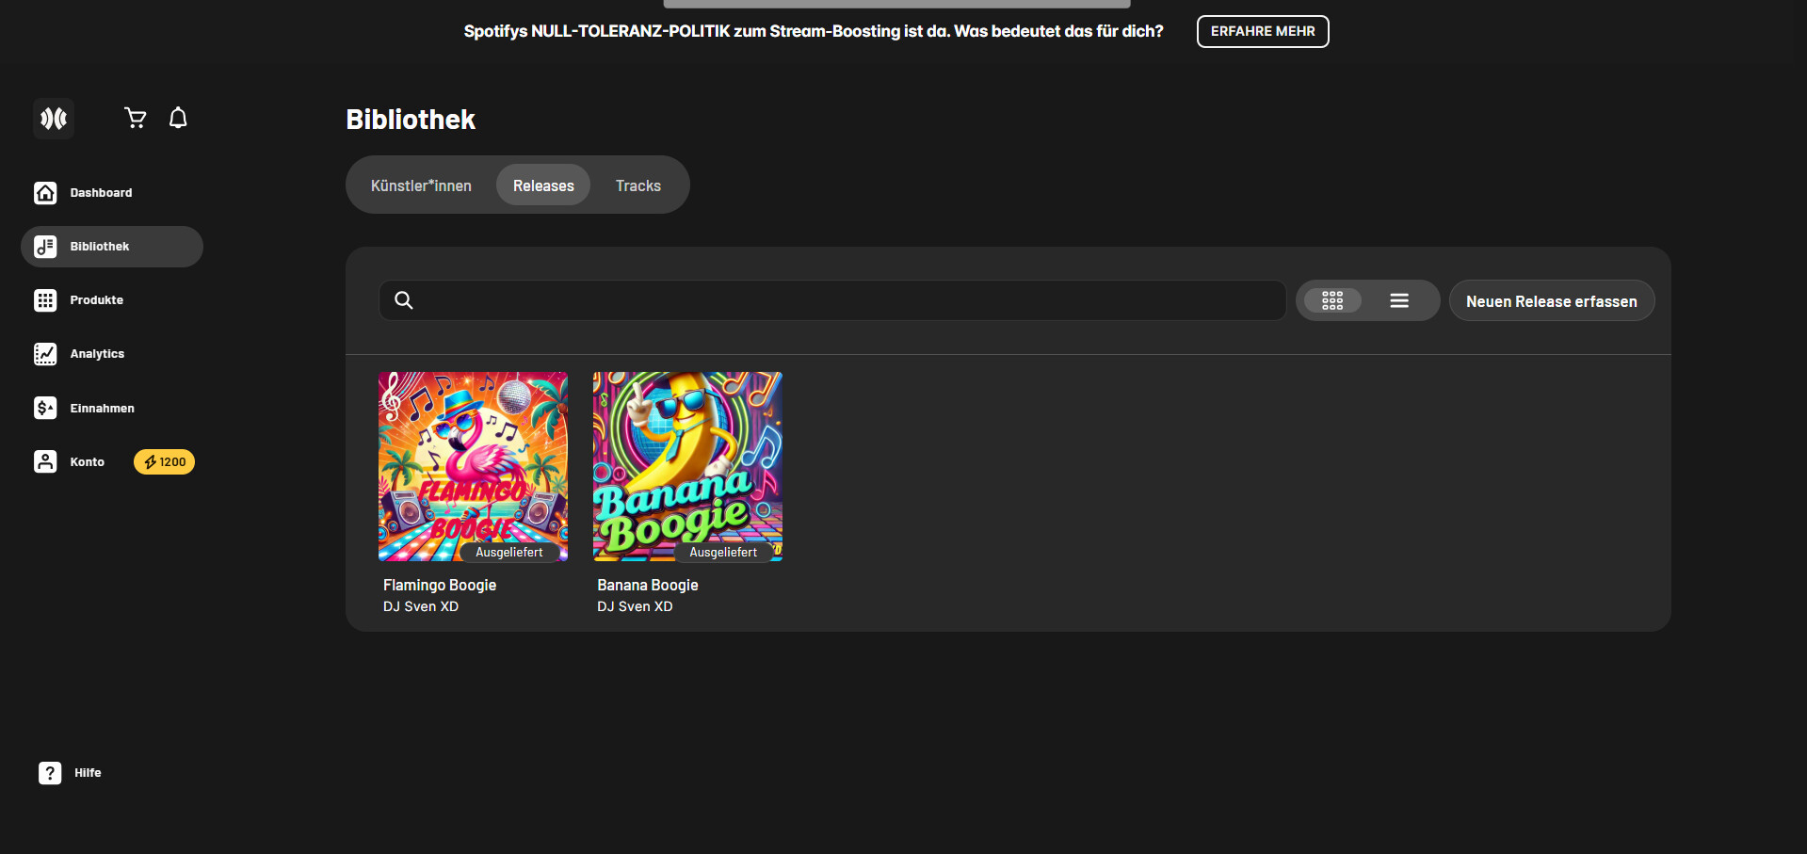Click the Bibliothek page heading
The image size is (1807, 854).
pos(411,120)
